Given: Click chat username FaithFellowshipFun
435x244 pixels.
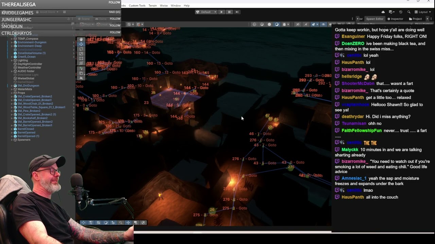Looking at the screenshot, I should pos(362,130).
